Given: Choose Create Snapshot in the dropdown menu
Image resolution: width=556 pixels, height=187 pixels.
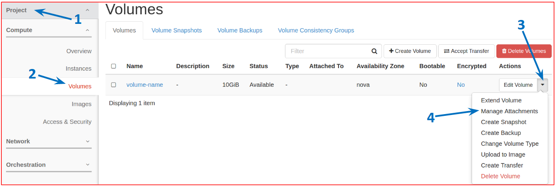Looking at the screenshot, I should point(503,122).
